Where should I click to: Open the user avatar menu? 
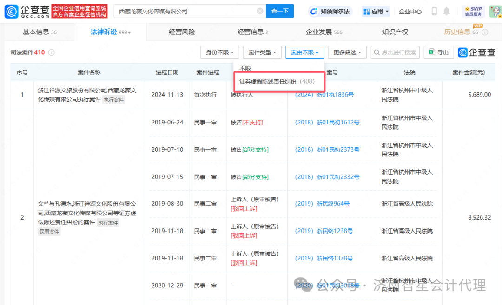(495, 12)
